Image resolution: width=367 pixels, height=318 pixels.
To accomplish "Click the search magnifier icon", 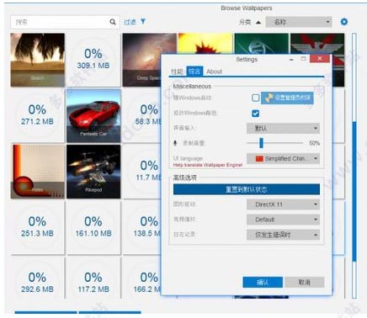I will click(113, 22).
